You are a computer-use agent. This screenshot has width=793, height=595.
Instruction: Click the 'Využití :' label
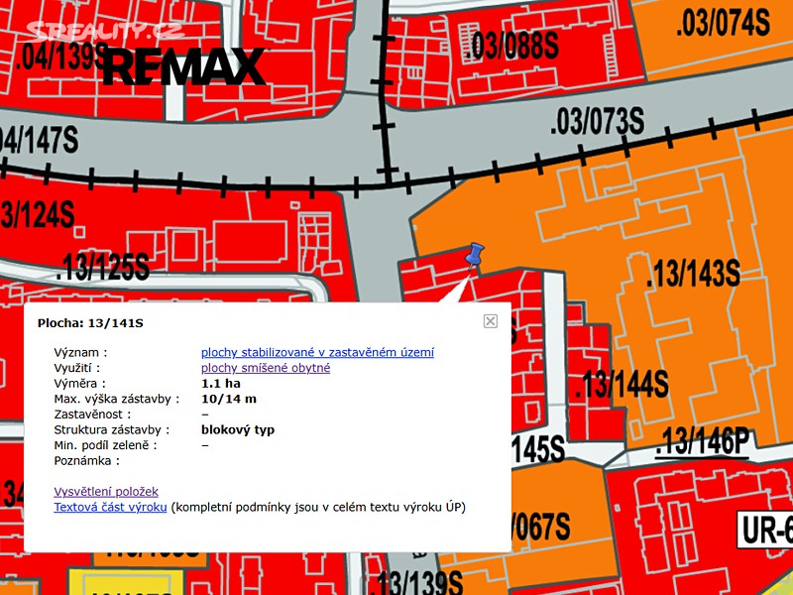click(x=77, y=368)
